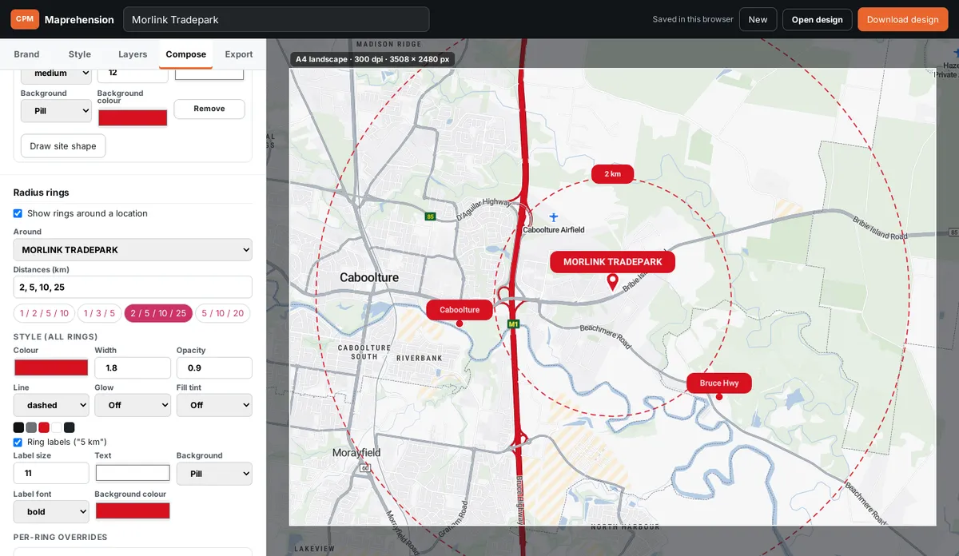This screenshot has width=959, height=556.
Task: Click the CPM logo badge
Action: pos(25,19)
